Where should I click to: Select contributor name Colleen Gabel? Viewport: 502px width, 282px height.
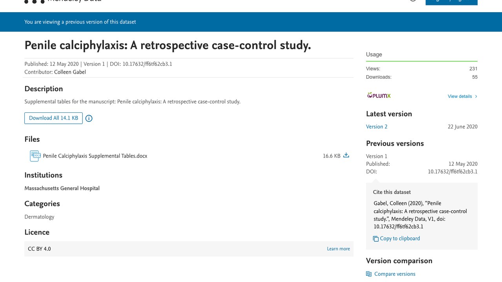coord(70,72)
